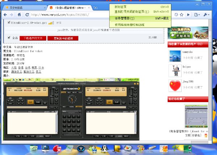Click the 简体中文 language link
This screenshot has height=155, width=217.
[x=17, y=72]
